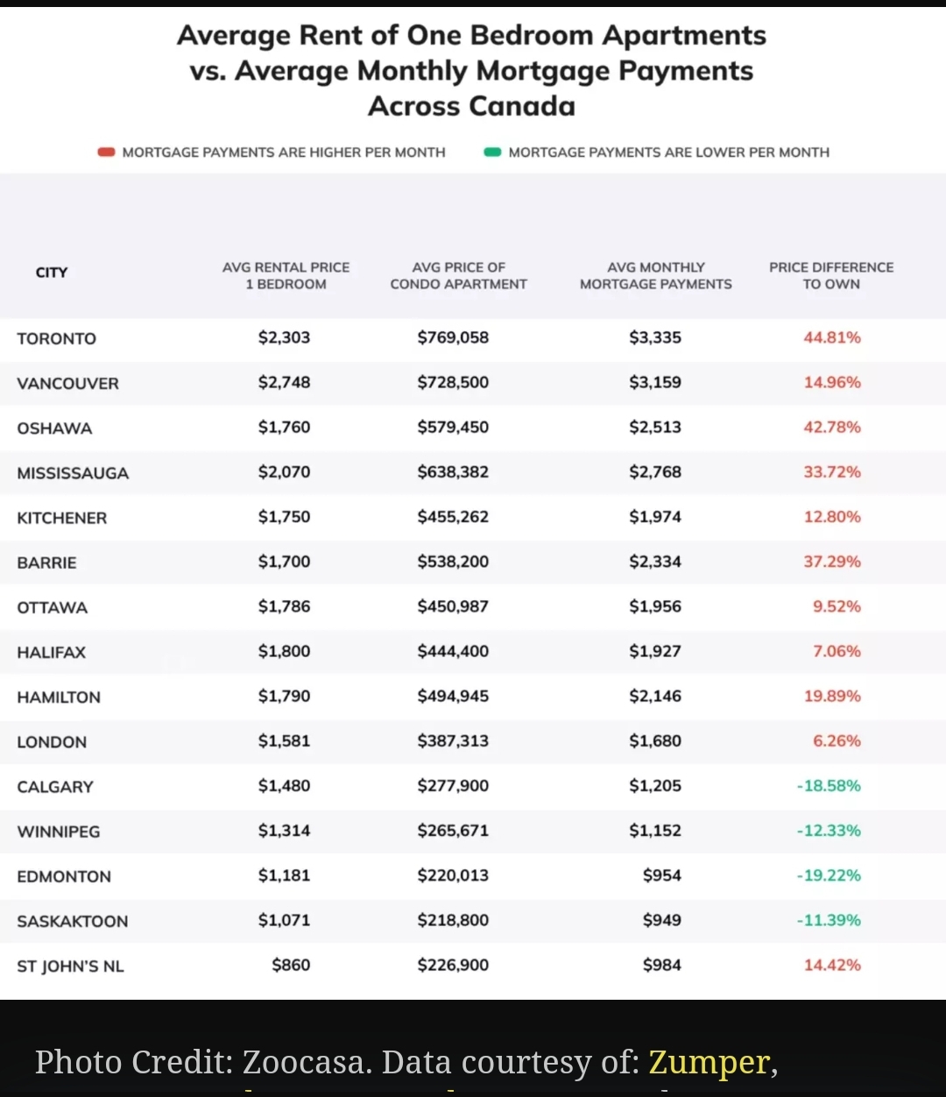Viewport: 946px width, 1097px height.
Task: Click the 'Mortgage payments are higher per month' label
Action: pos(284,152)
